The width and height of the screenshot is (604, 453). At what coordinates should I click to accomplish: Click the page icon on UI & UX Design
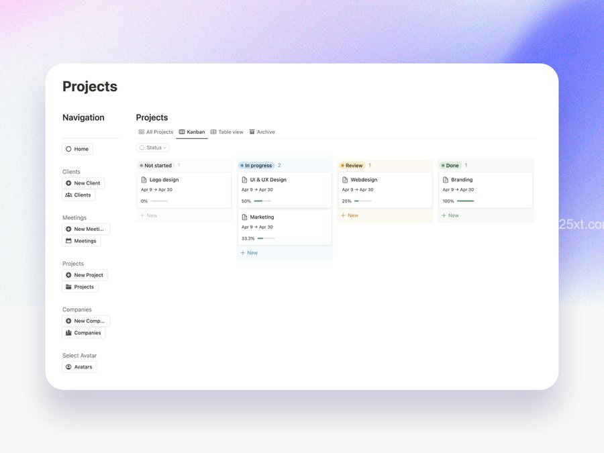(244, 180)
